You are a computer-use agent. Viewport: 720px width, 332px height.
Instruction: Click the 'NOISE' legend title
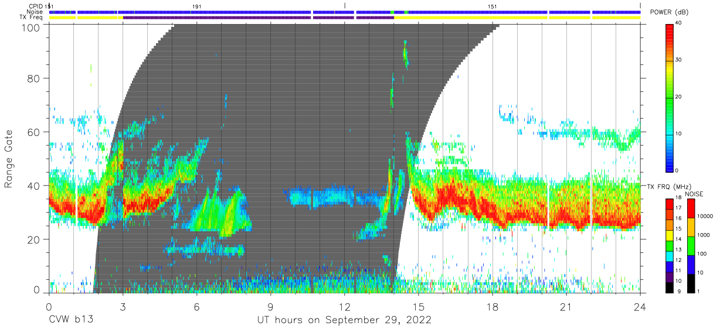tap(694, 194)
